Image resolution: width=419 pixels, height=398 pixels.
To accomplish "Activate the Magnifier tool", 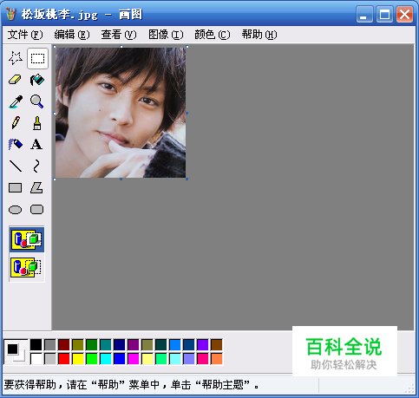I will click(x=37, y=101).
